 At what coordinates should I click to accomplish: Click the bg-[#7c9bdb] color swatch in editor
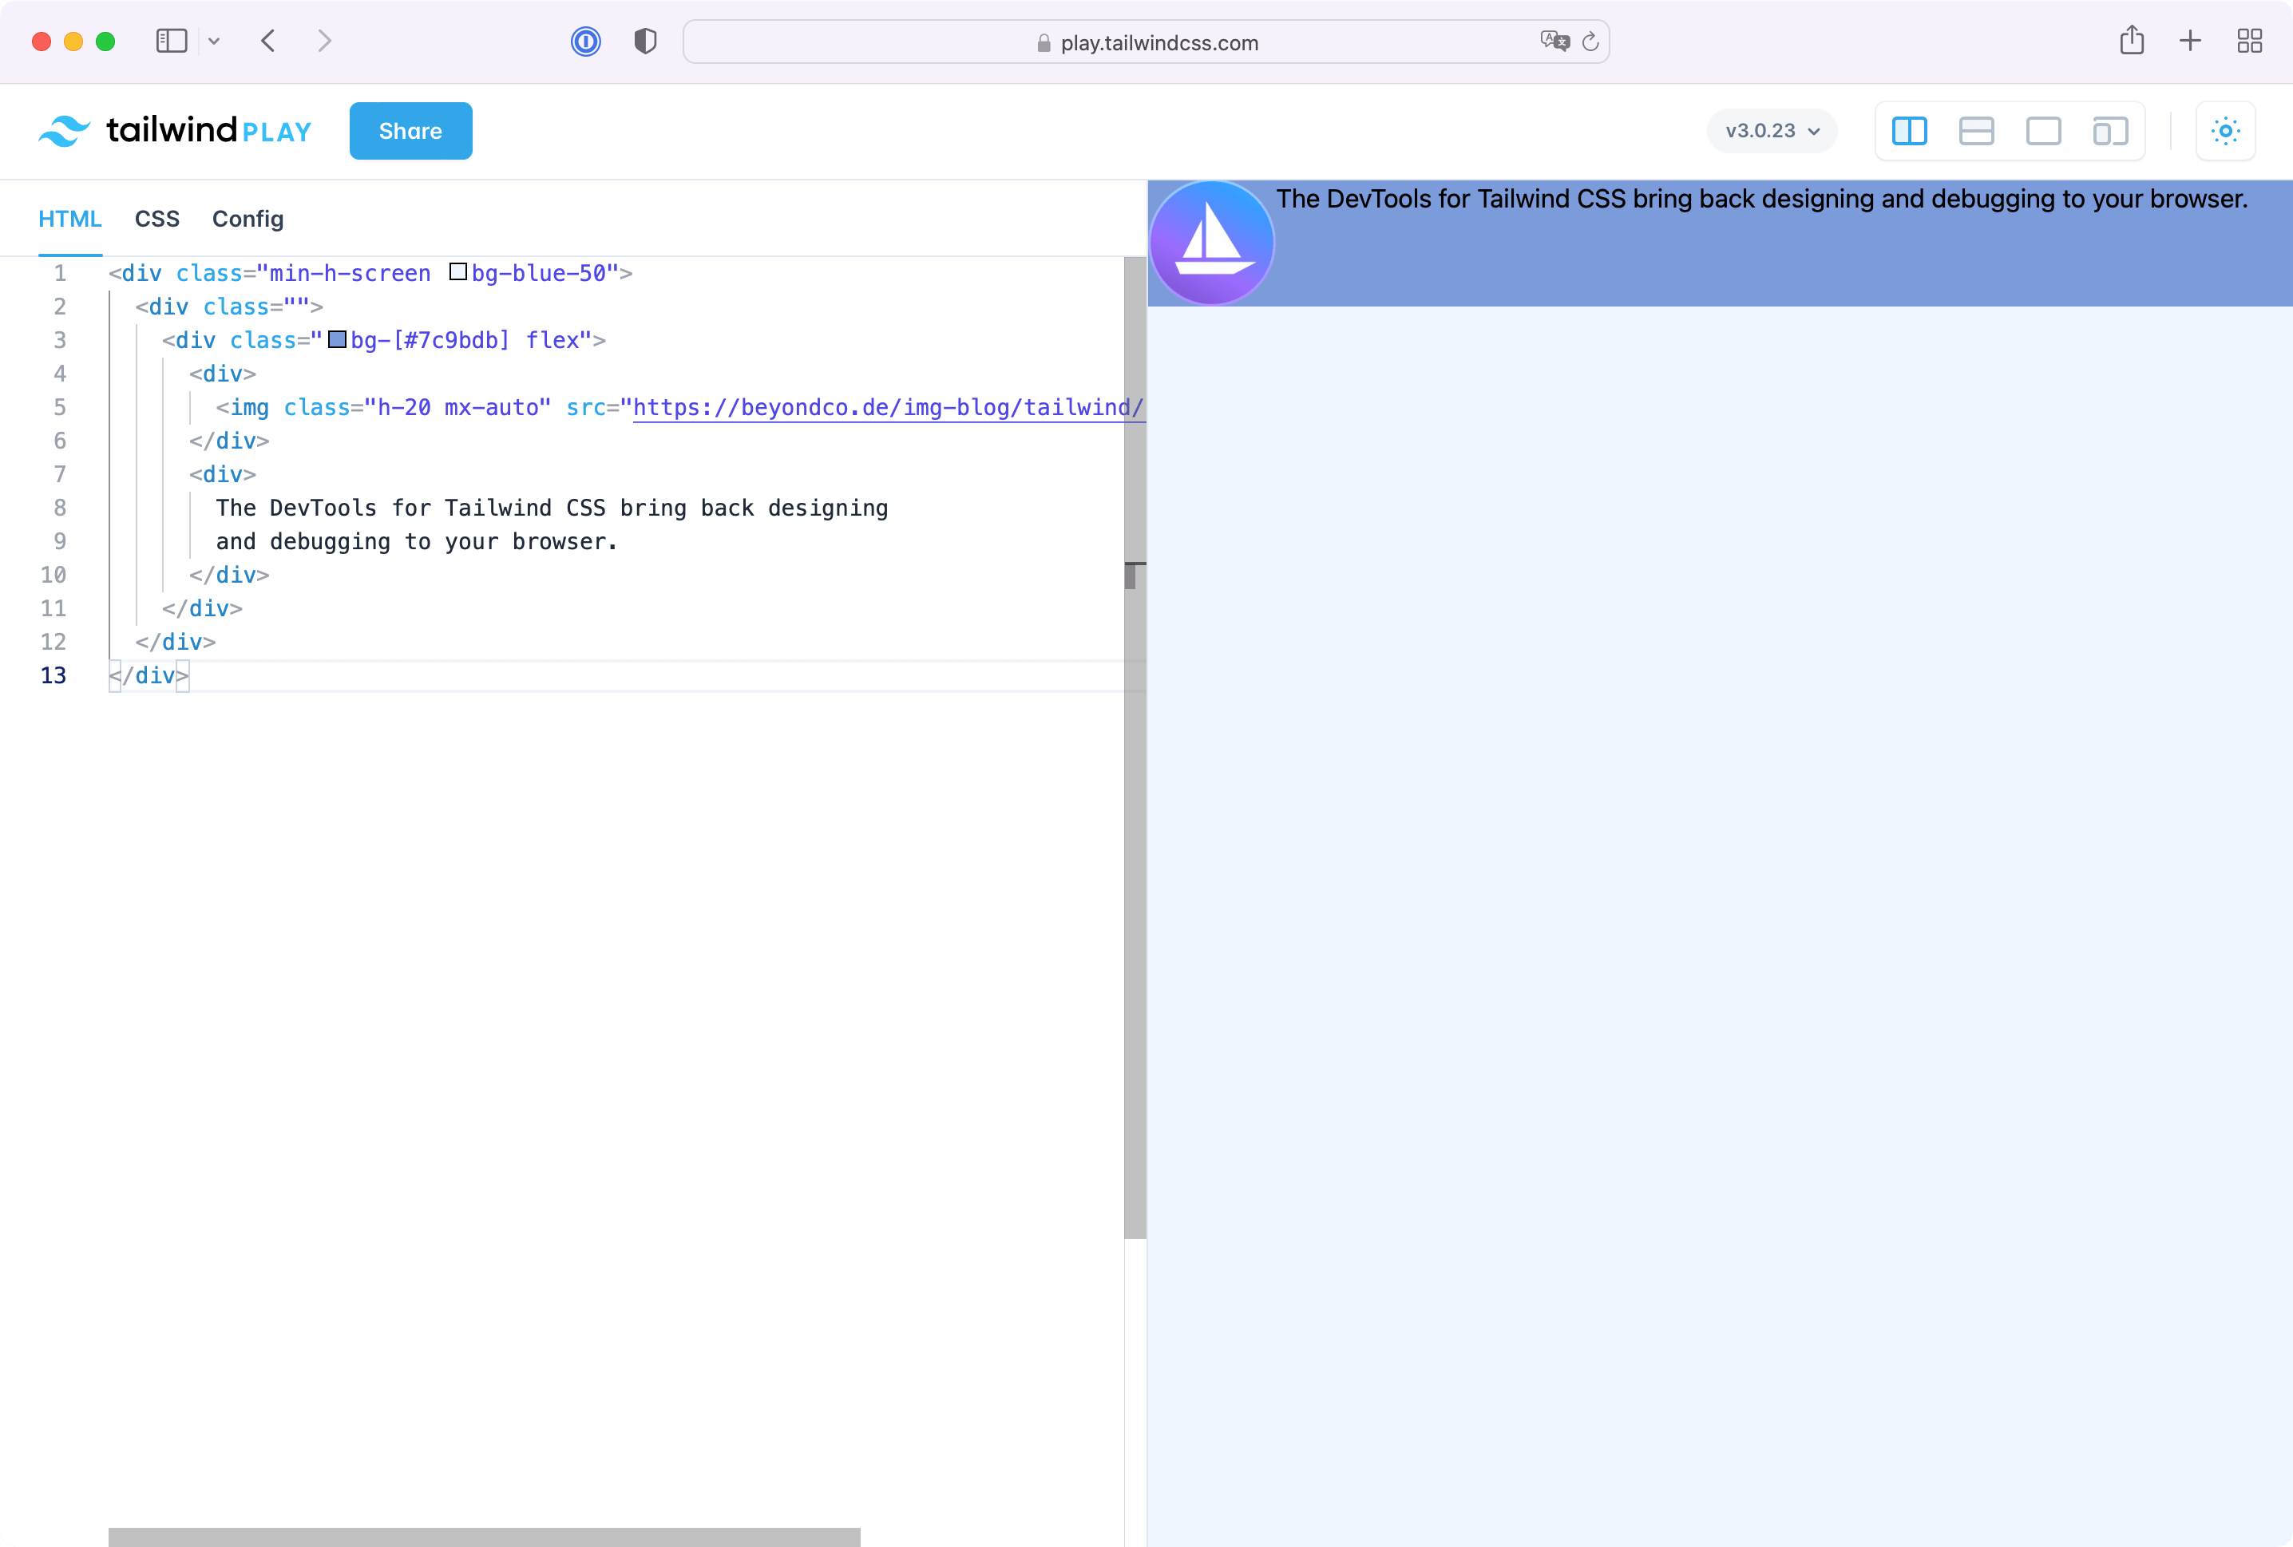point(338,340)
